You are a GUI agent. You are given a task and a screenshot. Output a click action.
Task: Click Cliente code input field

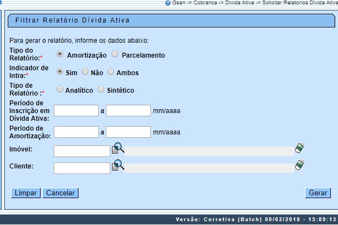pyautogui.click(x=82, y=168)
